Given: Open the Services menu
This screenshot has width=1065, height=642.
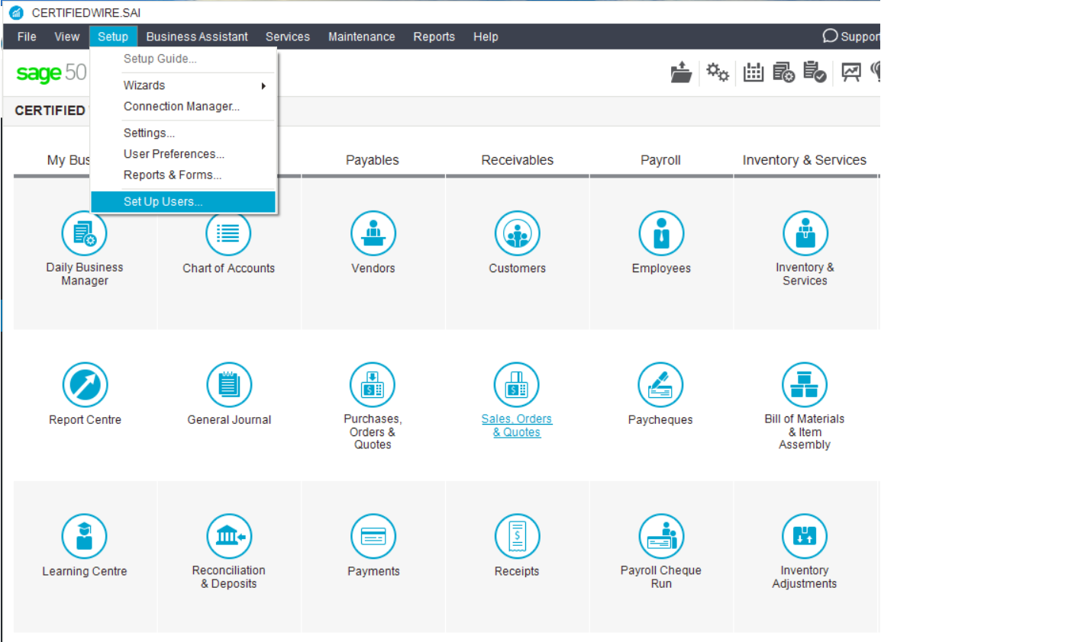Looking at the screenshot, I should pos(288,37).
